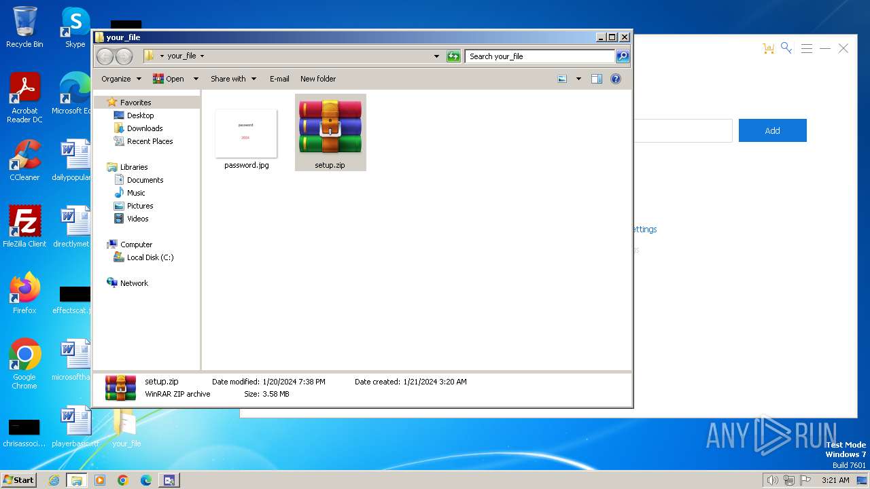Open the Pictures library
The height and width of the screenshot is (489, 870).
click(140, 206)
